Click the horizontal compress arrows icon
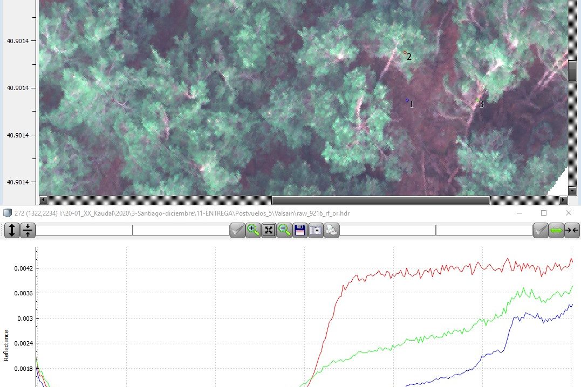Image resolution: width=581 pixels, height=387 pixels. click(572, 231)
